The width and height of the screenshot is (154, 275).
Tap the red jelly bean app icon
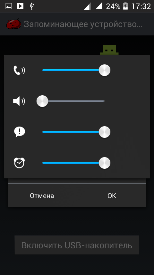click(13, 24)
